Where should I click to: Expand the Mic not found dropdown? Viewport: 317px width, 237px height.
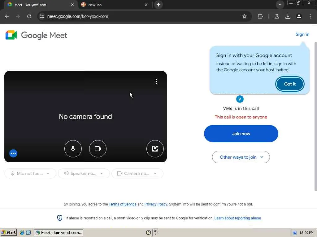pos(30,173)
